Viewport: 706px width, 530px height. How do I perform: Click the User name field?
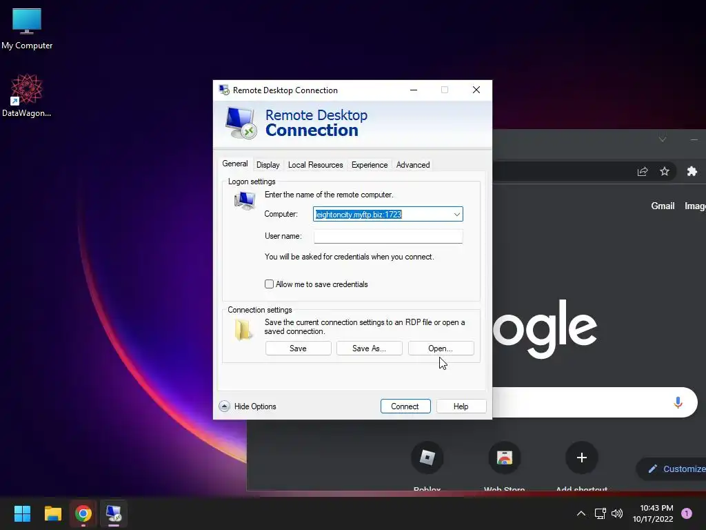click(x=388, y=236)
